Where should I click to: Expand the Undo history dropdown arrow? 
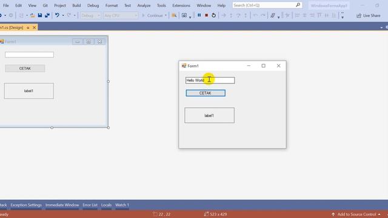click(x=63, y=16)
